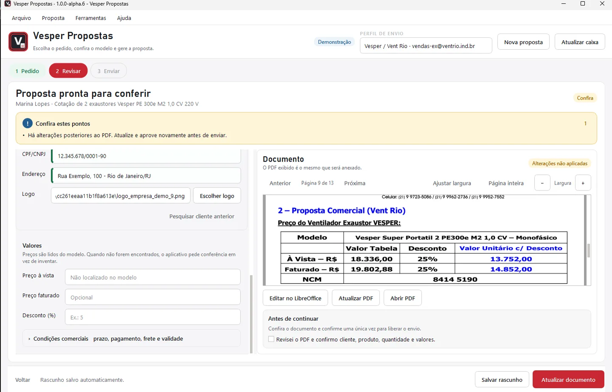
Task: Click the Vesper Propostas logo icon
Action: coord(18,42)
